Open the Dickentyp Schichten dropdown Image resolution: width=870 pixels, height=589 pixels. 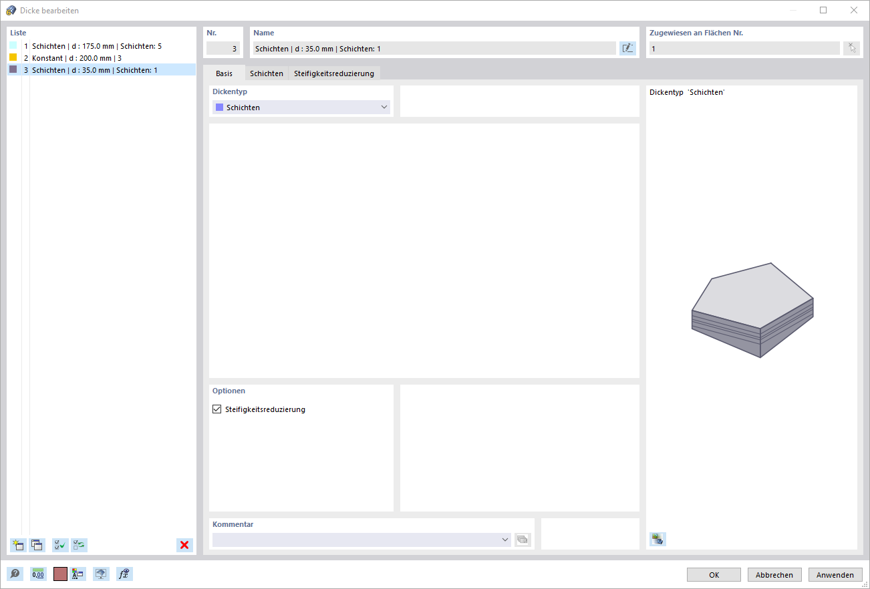pos(301,108)
